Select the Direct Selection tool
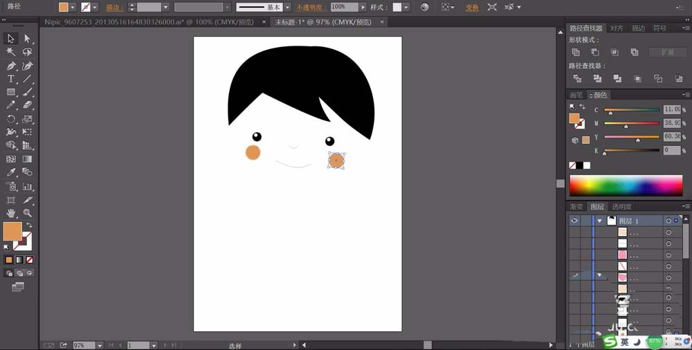 pos(28,39)
